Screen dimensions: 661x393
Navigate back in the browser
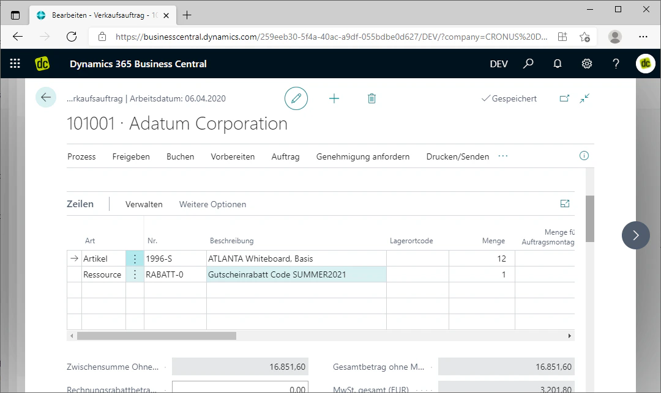coord(18,37)
